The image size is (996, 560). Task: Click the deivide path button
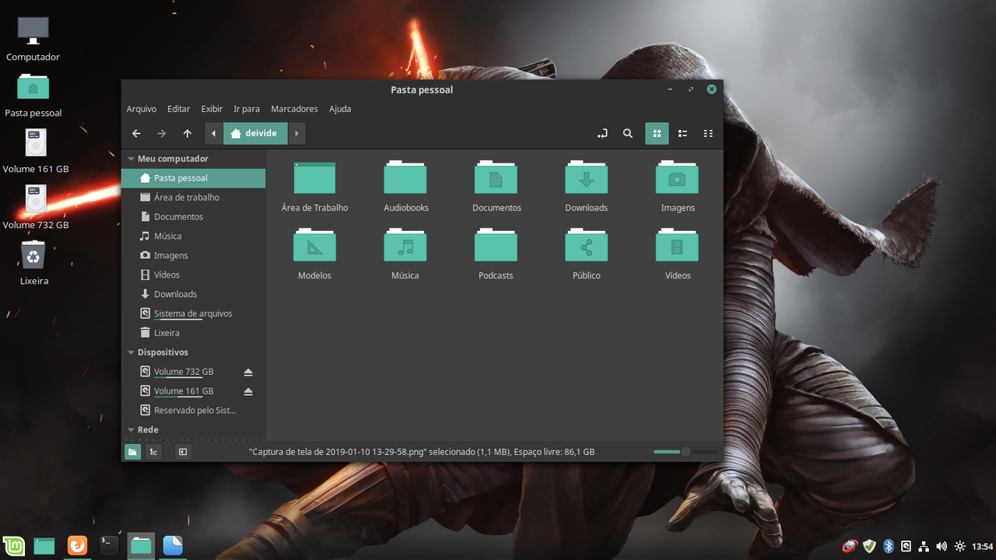(x=255, y=133)
